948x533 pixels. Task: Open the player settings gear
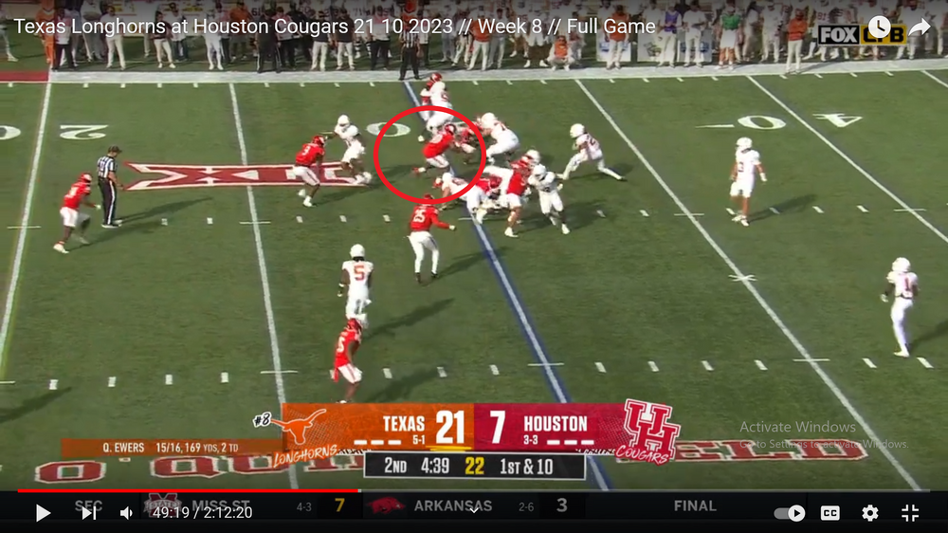pos(869,513)
